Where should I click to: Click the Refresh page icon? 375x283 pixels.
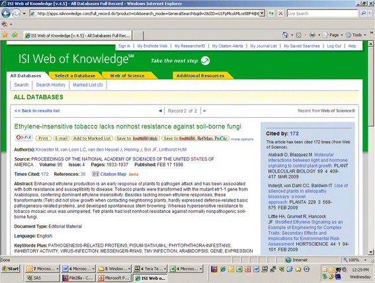271,13
